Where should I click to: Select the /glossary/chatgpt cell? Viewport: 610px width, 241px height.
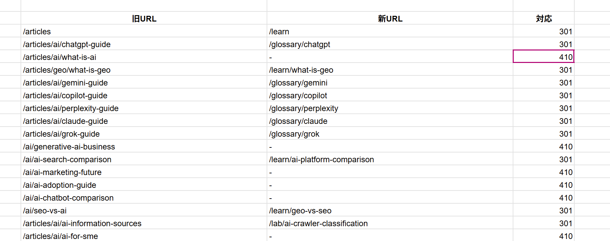point(390,44)
